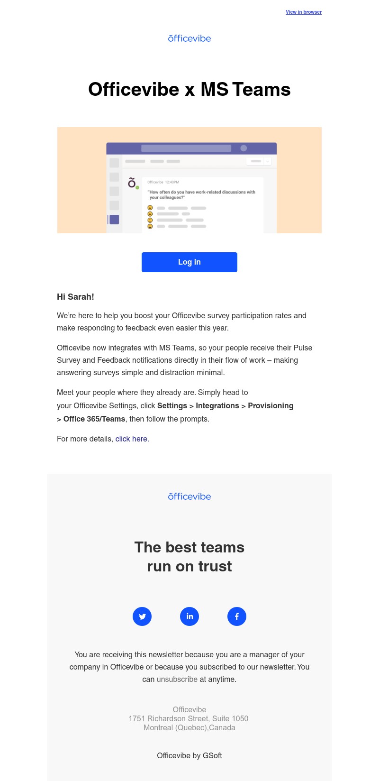Click the profile avatar circle in the Teams header
The height and width of the screenshot is (781, 379).
coord(243,148)
